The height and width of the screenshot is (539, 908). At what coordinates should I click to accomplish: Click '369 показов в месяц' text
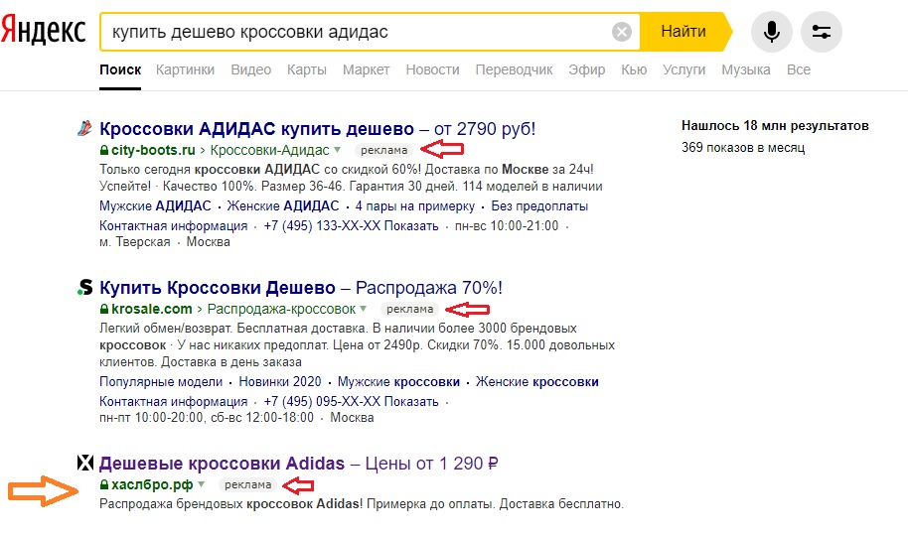tap(743, 148)
